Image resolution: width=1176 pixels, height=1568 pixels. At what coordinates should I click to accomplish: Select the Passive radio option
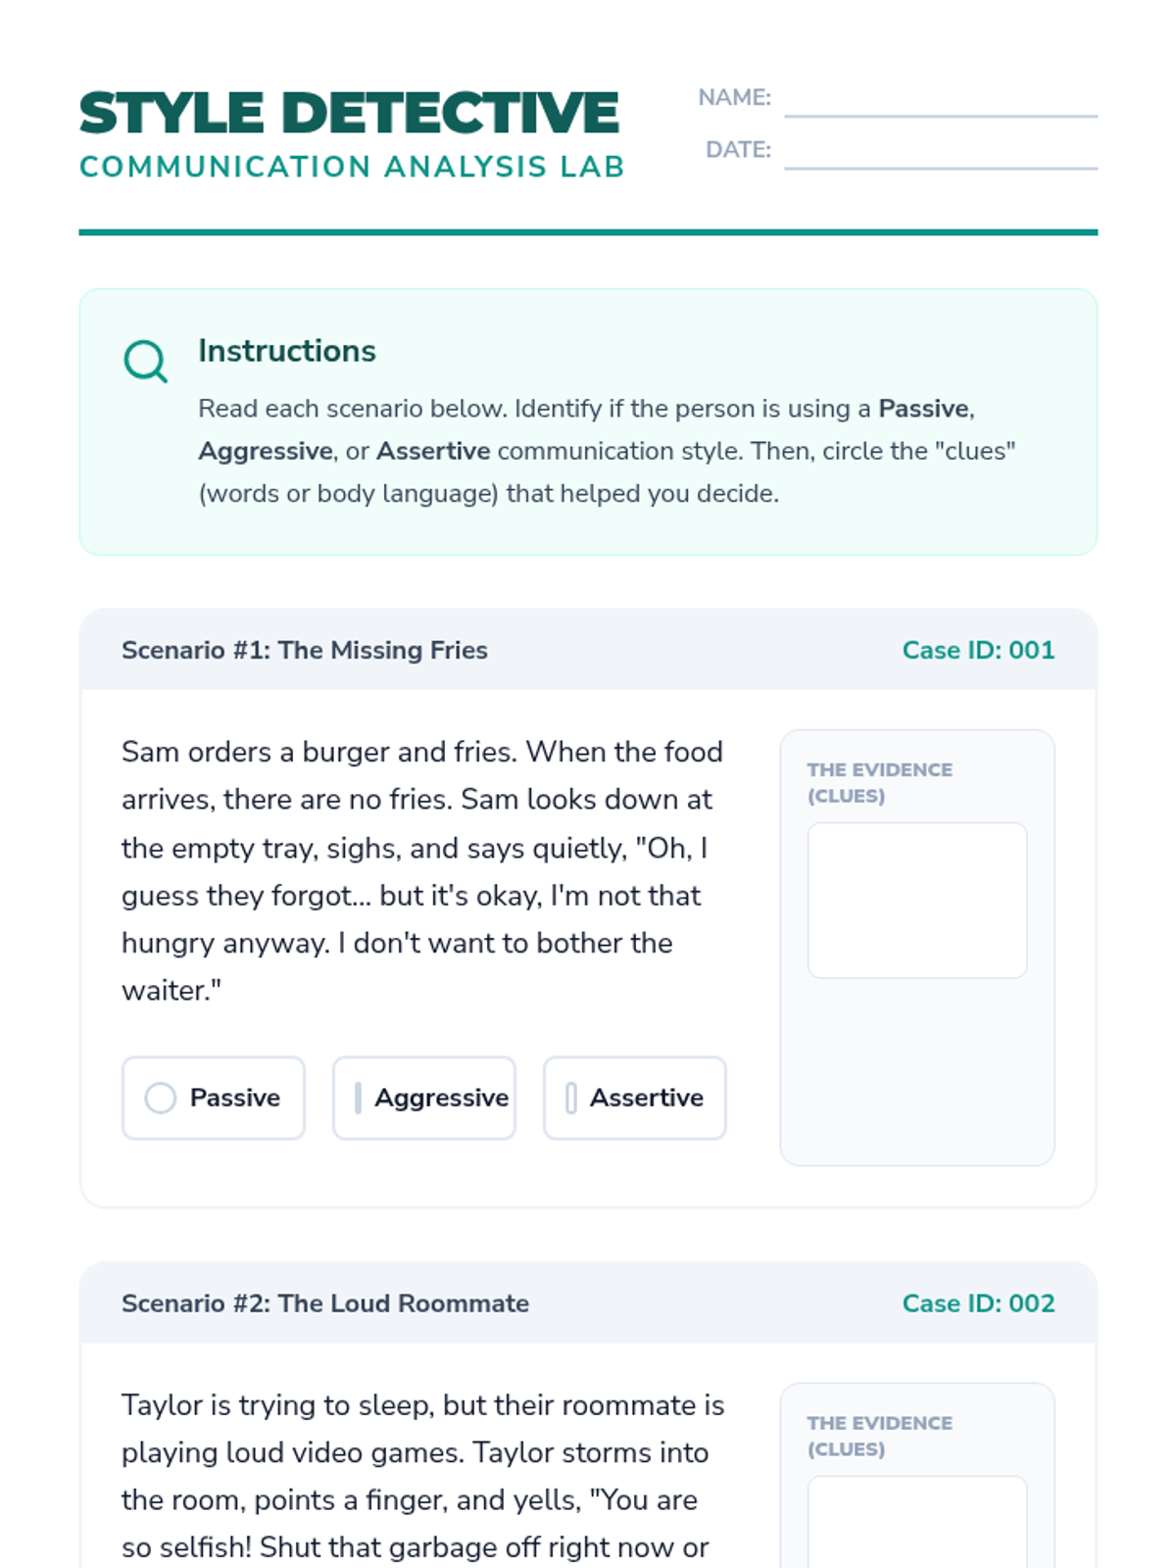tap(214, 1098)
